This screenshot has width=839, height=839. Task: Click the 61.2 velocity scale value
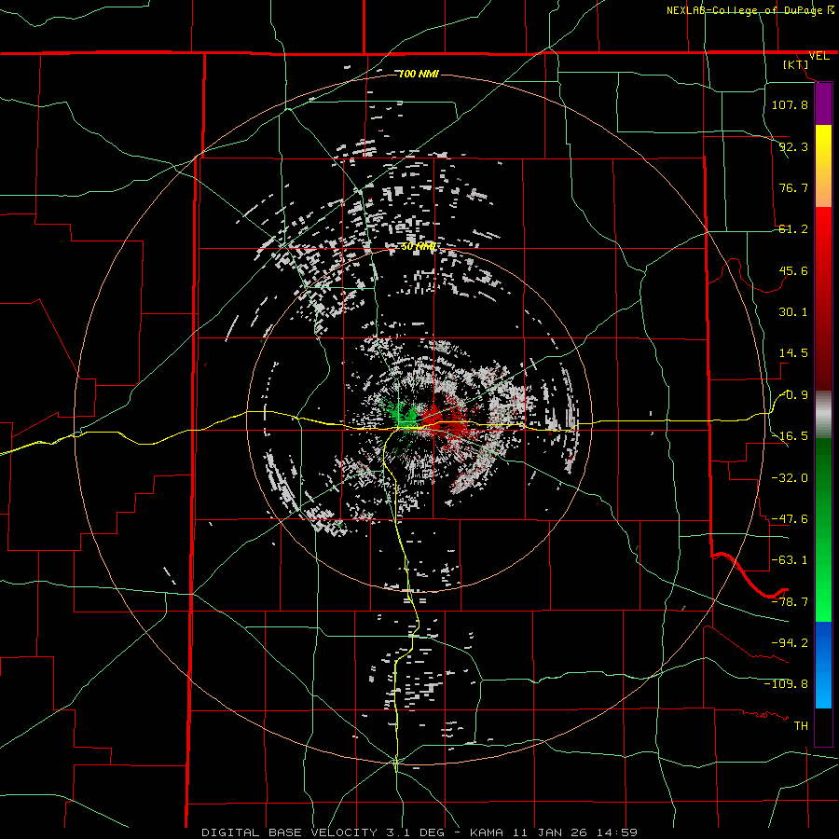[793, 229]
